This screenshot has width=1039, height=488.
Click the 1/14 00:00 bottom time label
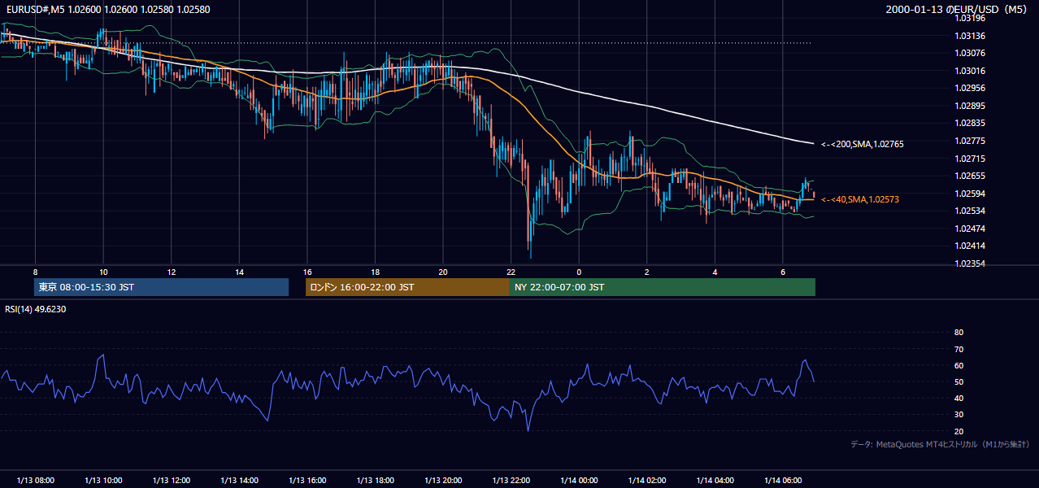[x=579, y=481]
